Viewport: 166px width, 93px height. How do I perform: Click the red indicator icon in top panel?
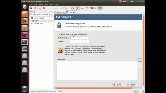(120, 2)
